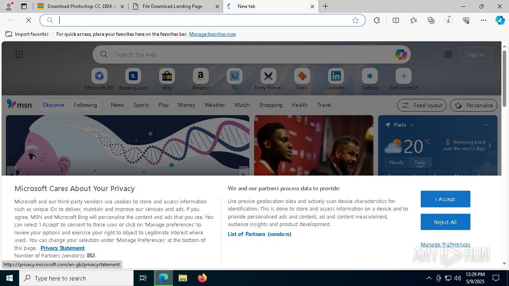Show hidden system tray icons
Viewport: 509px width, 286px height.
pos(429,278)
